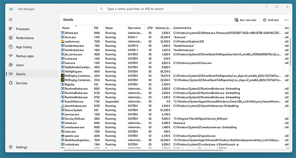This screenshot has height=158, width=296.
Task: Sort by the Command line column header
Action: pos(227,28)
